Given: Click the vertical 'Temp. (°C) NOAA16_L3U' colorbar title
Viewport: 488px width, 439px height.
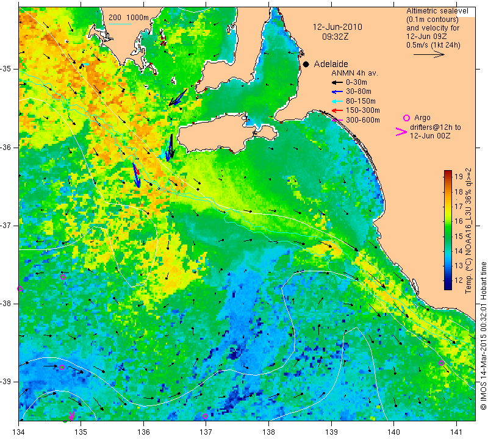Looking at the screenshot, I should (x=468, y=230).
